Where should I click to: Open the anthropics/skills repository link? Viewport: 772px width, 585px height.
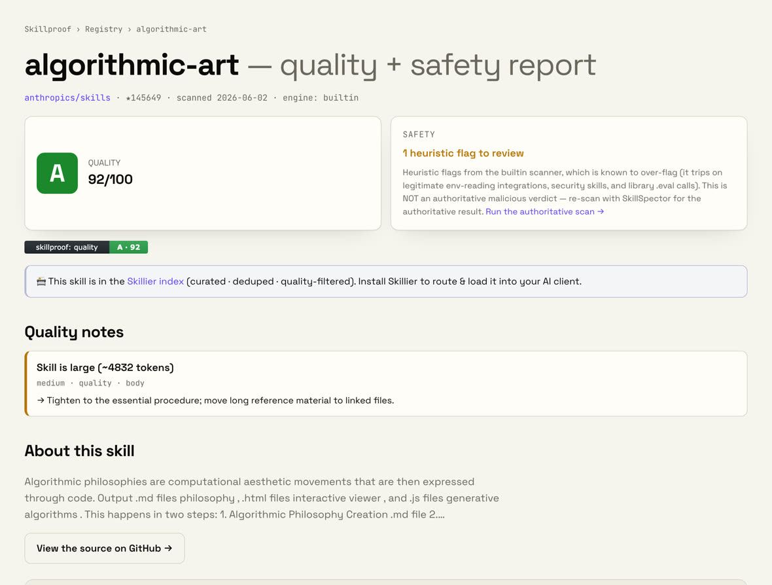[67, 97]
